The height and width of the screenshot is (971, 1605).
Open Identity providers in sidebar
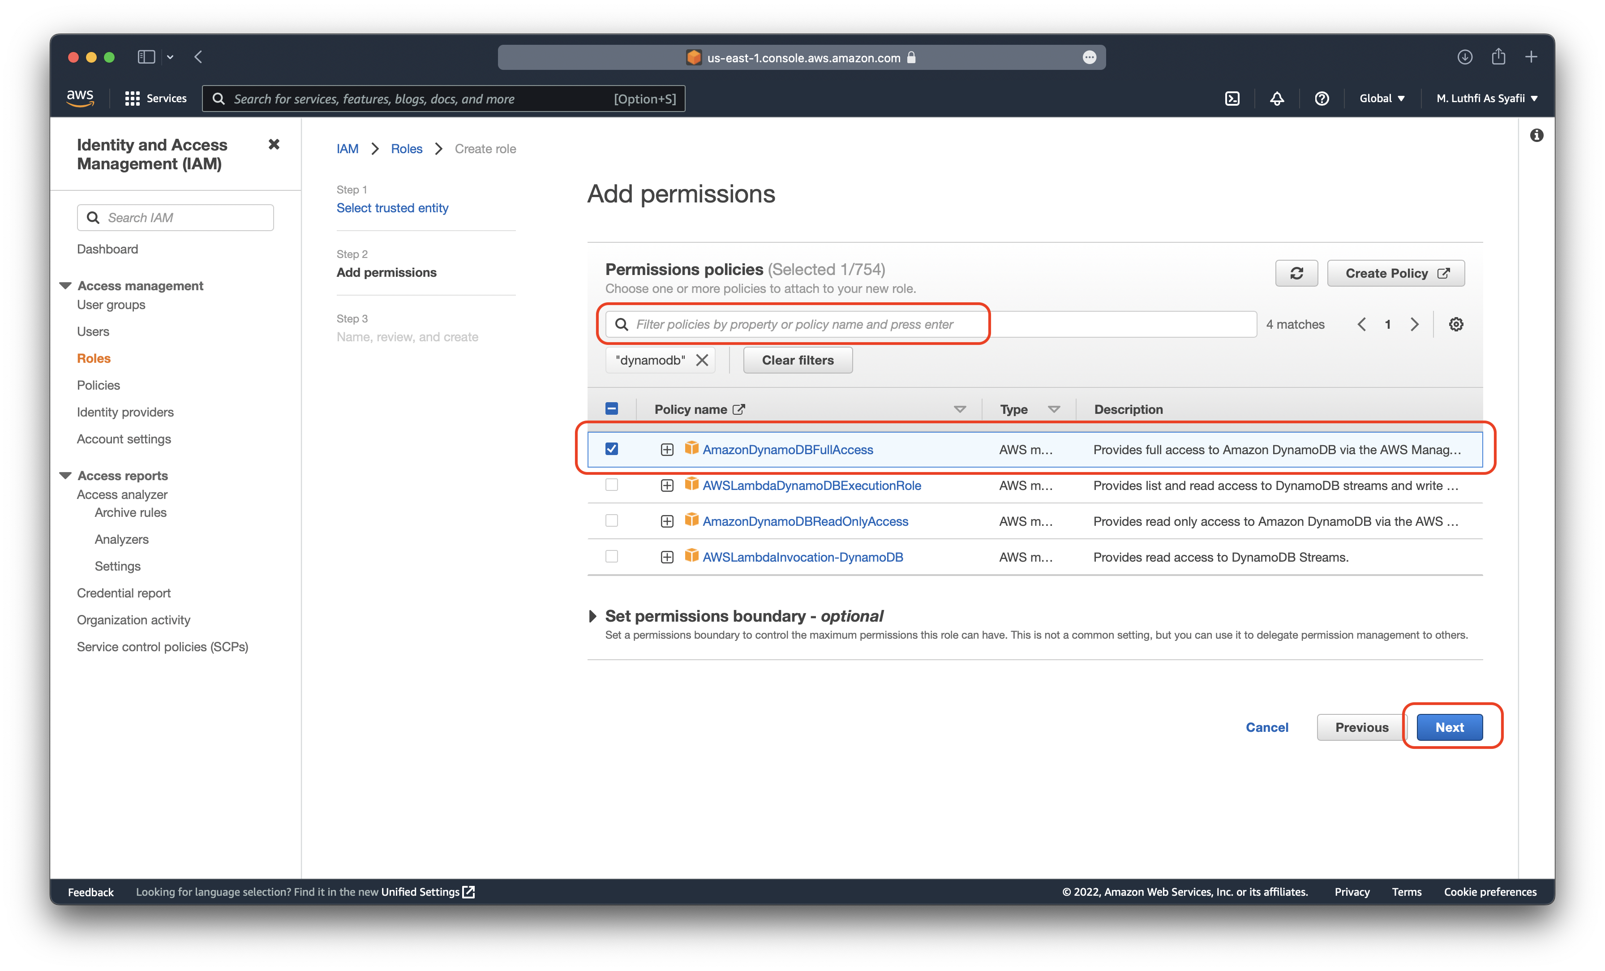(125, 412)
